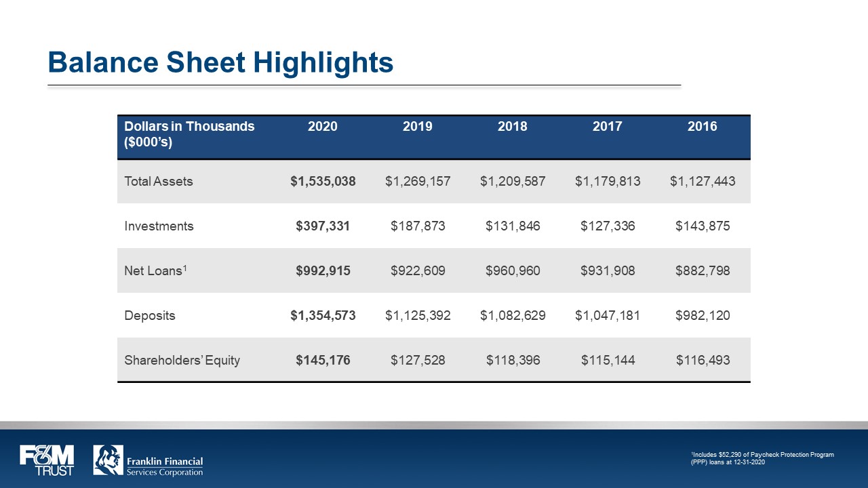Select the 2017 Investments value $127,336
The image size is (868, 488).
click(608, 226)
